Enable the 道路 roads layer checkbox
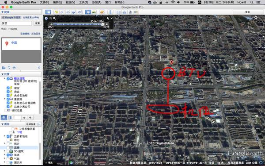Viewport: 265px width, 166px height. [x=8, y=147]
